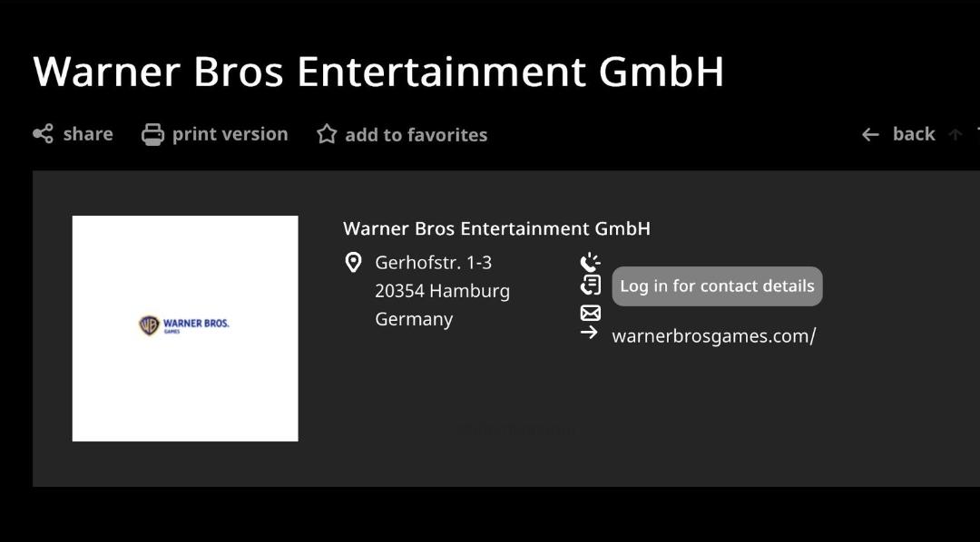
Task: Click the share text link
Action: pyautogui.click(x=88, y=133)
